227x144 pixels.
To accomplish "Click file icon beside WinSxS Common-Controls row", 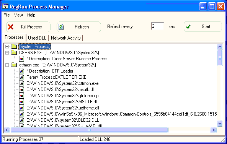I will (x=22, y=114).
